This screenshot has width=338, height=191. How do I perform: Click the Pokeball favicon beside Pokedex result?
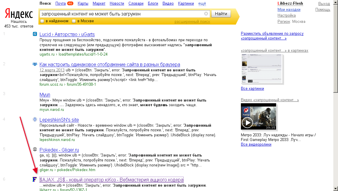[x=35, y=149]
